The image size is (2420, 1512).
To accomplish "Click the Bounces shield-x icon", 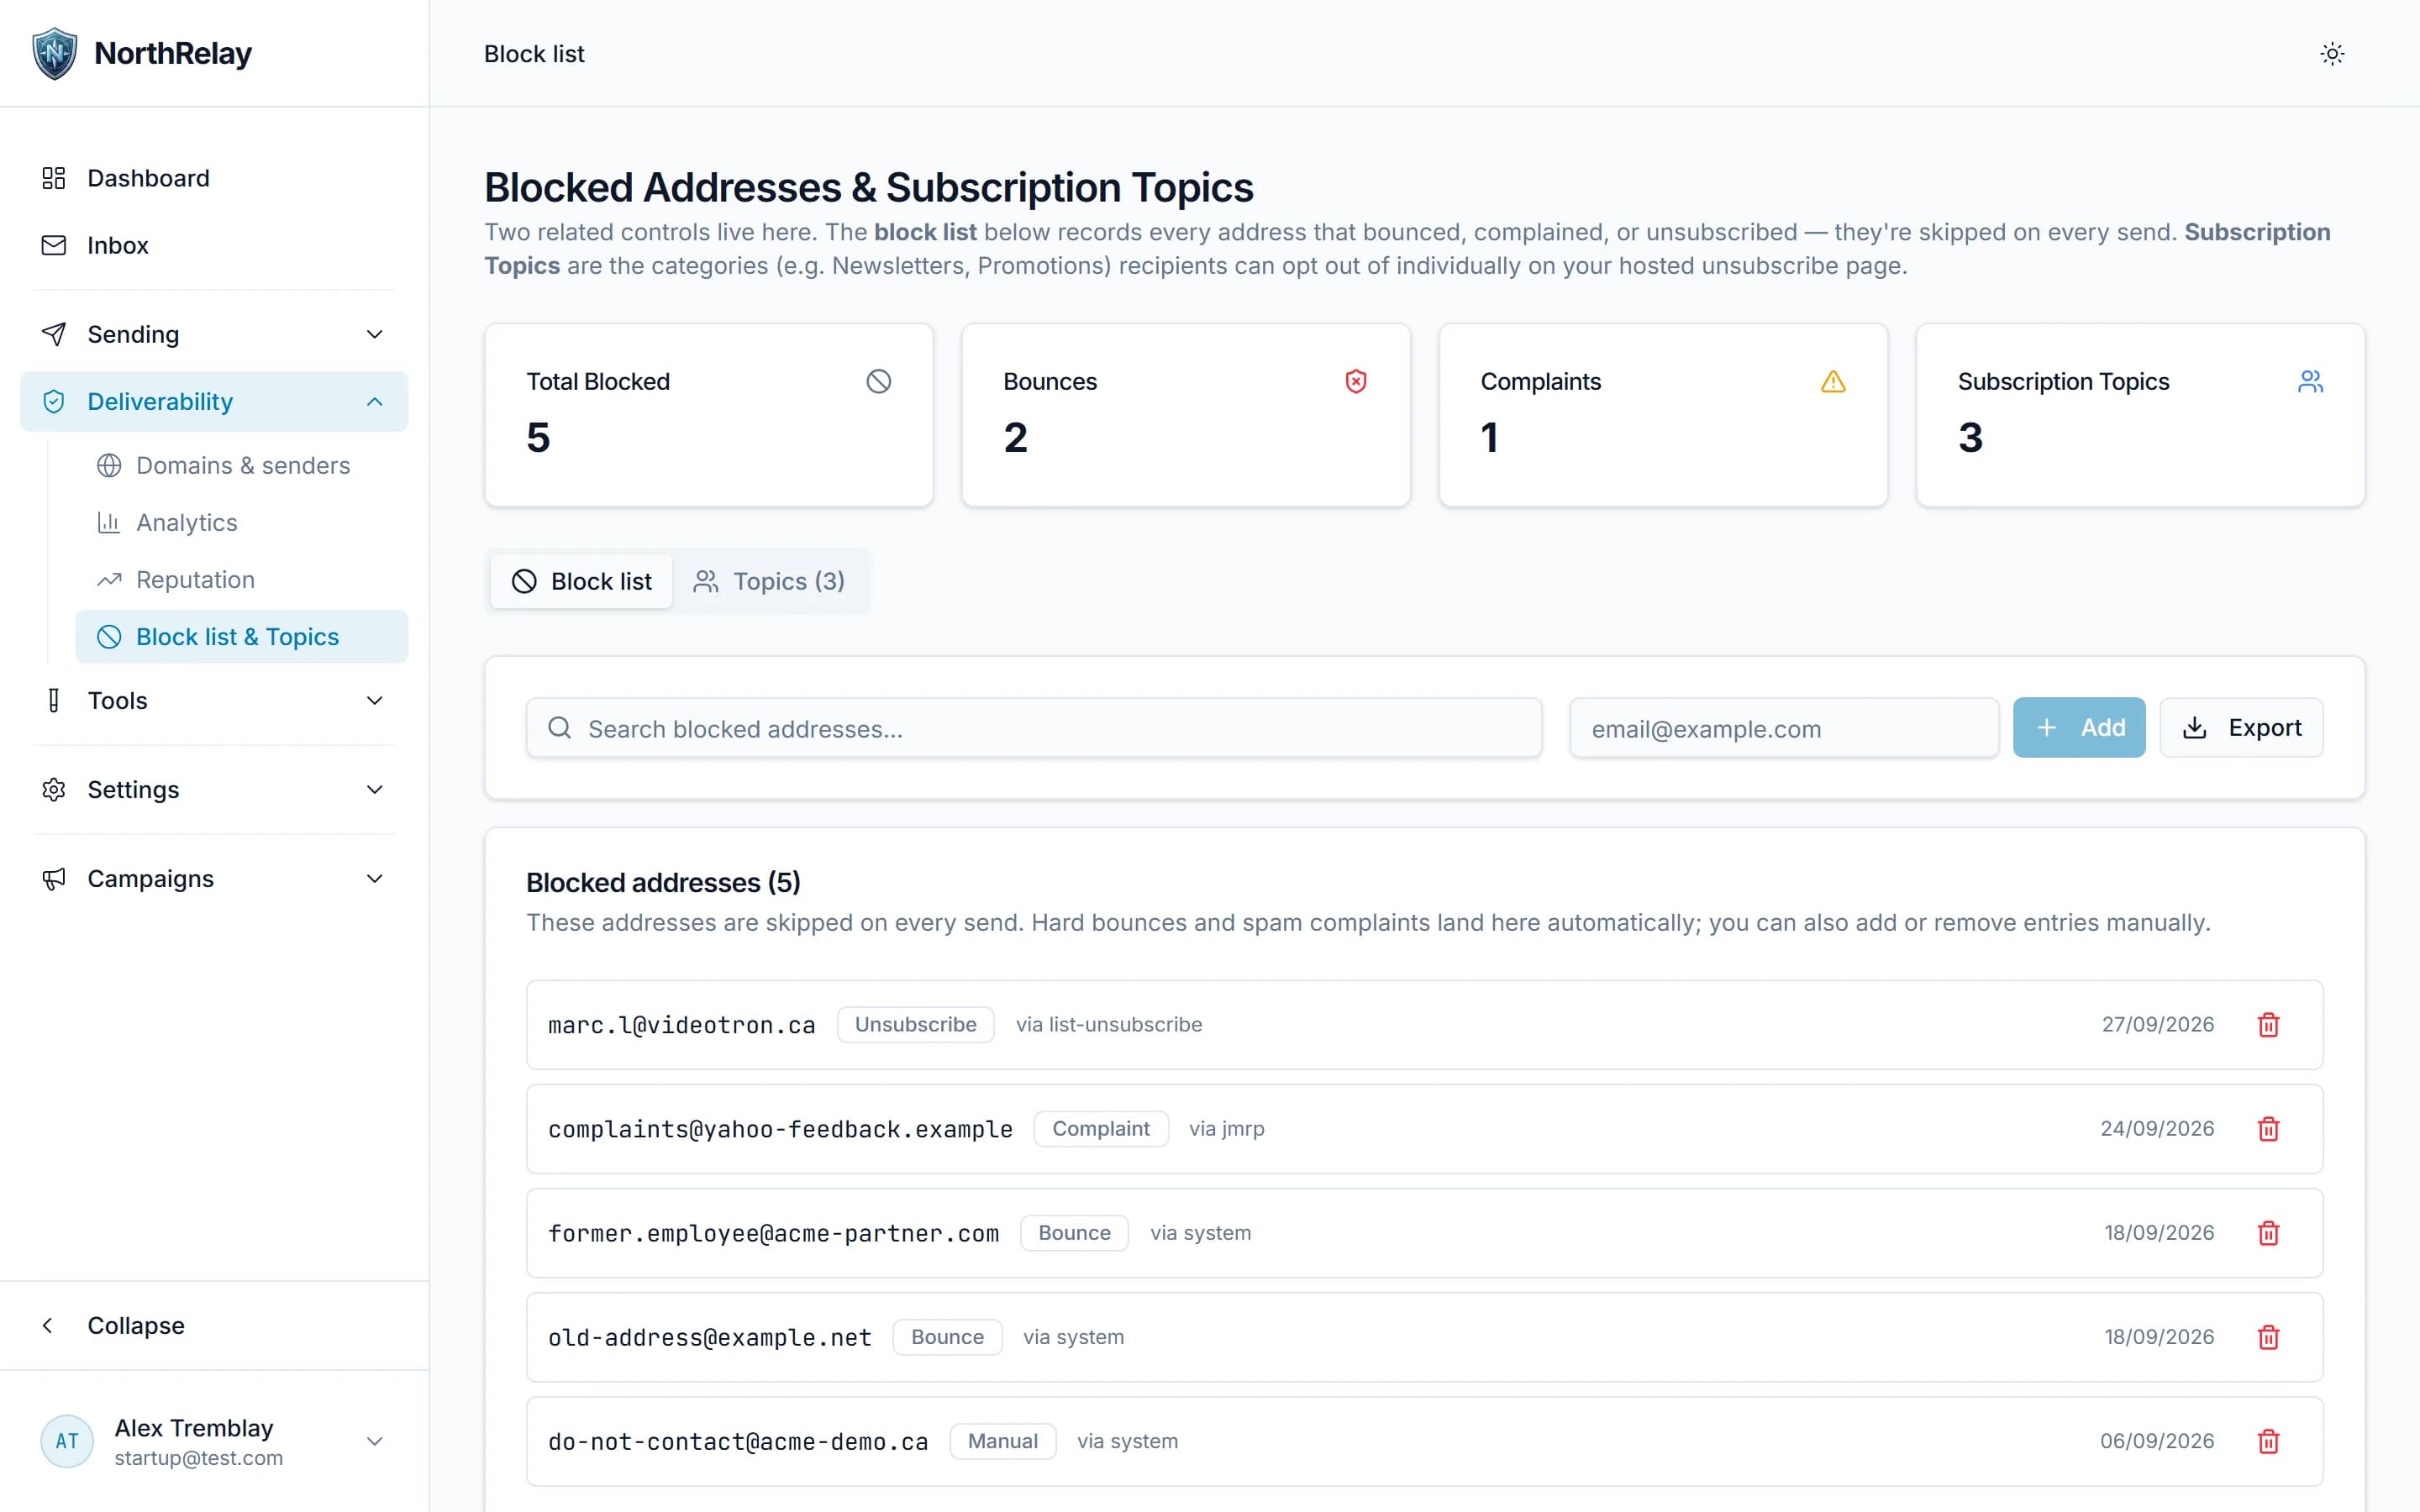I will 1355,381.
